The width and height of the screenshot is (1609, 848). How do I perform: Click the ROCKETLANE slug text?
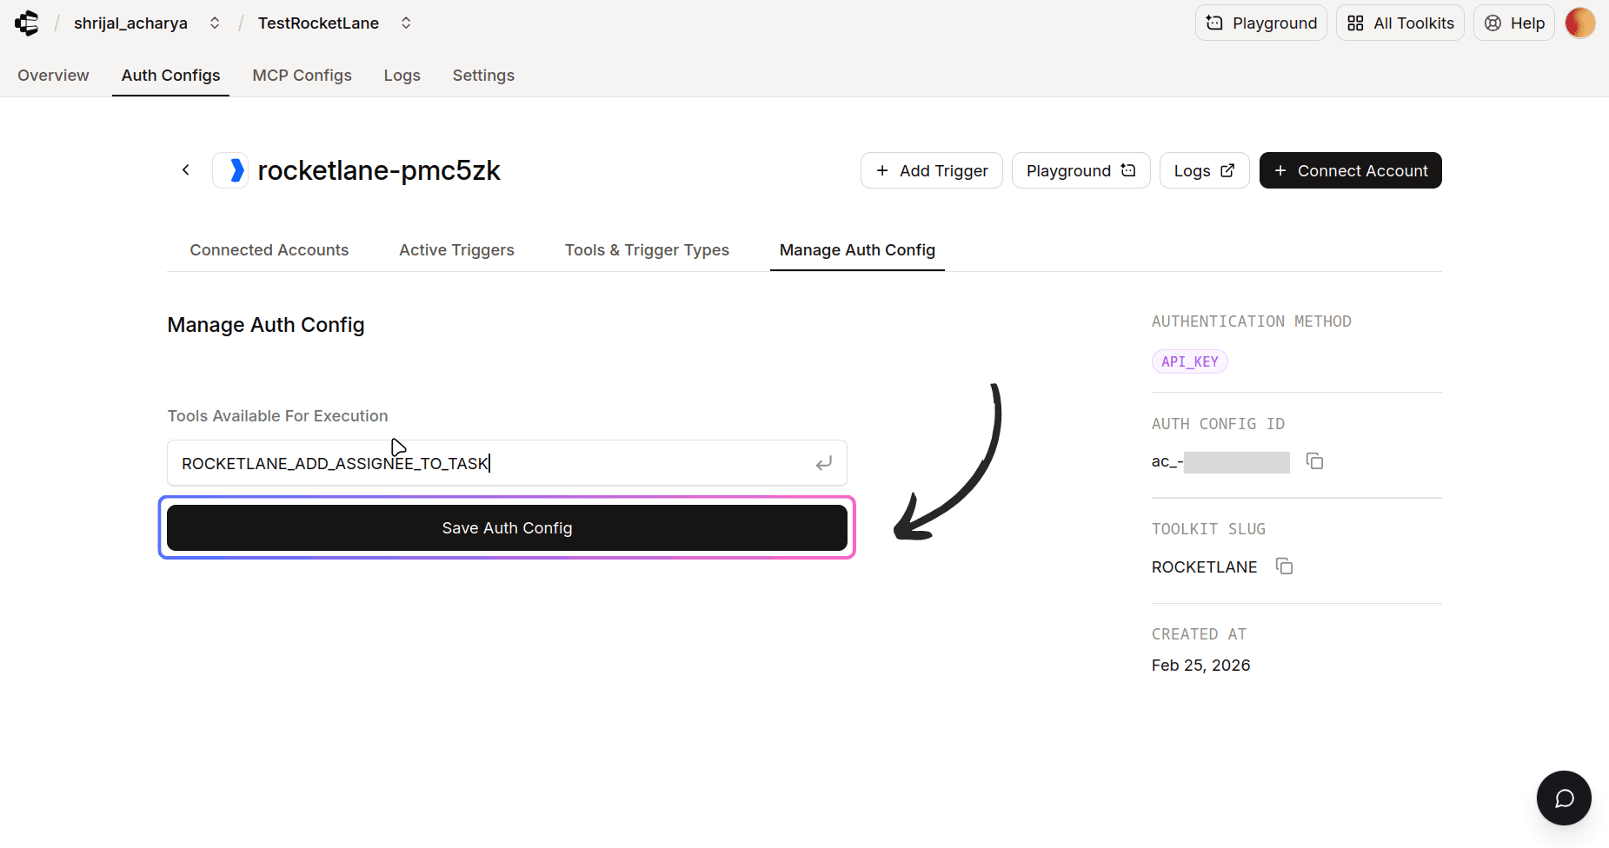pyautogui.click(x=1204, y=567)
